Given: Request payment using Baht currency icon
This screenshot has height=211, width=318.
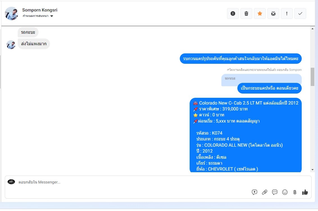Looking at the screenshot, I should 295,192.
